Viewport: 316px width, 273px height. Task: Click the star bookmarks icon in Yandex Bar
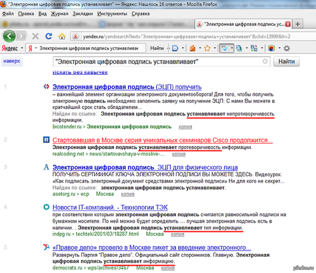[207, 48]
